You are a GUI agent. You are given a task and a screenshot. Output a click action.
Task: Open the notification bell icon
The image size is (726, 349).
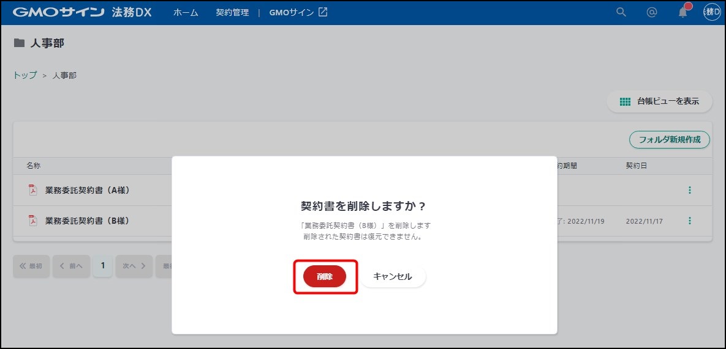pyautogui.click(x=683, y=12)
